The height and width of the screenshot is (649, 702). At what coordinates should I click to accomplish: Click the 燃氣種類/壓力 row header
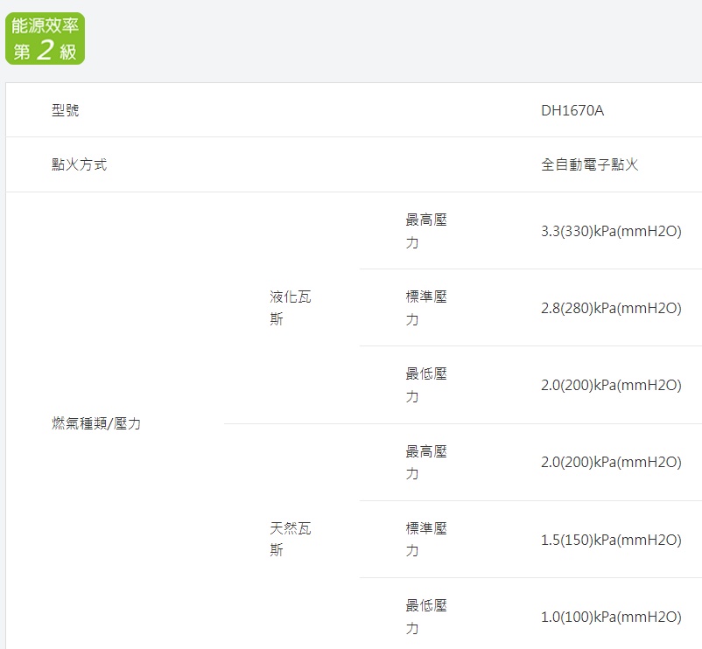coord(96,423)
